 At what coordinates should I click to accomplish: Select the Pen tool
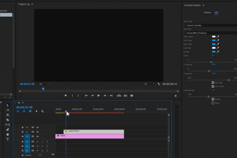(x=8, y=130)
